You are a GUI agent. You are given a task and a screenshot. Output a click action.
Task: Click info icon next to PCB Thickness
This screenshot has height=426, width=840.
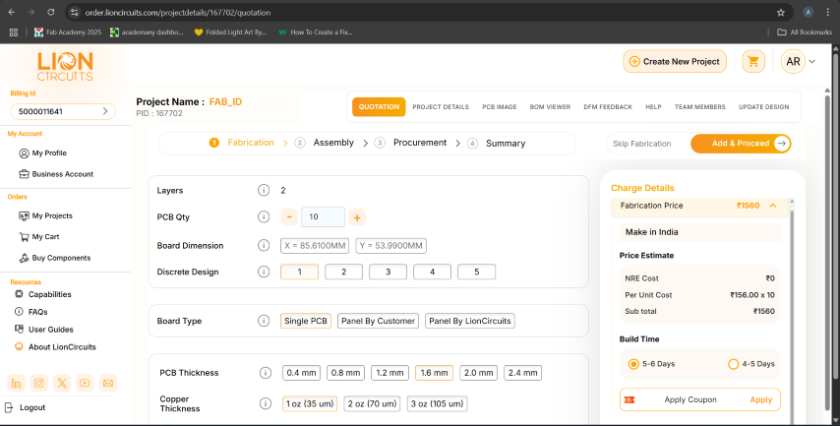pos(266,373)
